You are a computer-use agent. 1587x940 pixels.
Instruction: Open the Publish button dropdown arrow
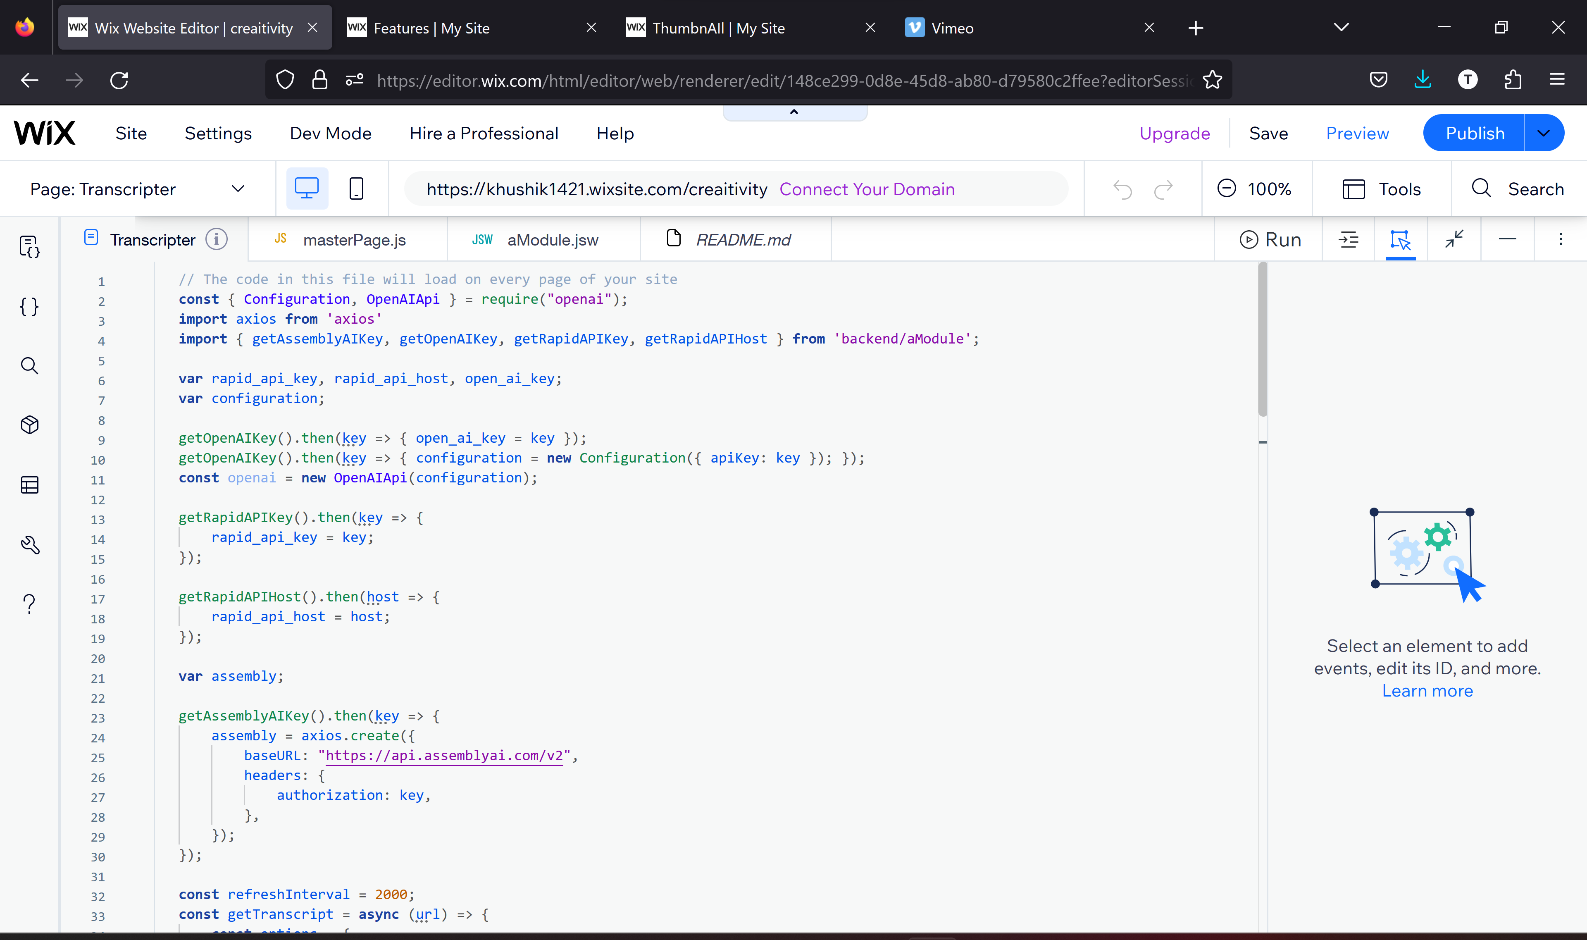click(1543, 133)
